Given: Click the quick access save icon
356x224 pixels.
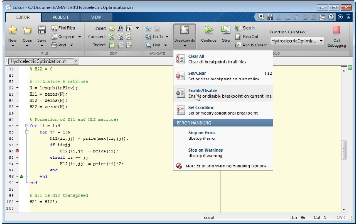Looking at the screenshot, I should coord(270,17).
